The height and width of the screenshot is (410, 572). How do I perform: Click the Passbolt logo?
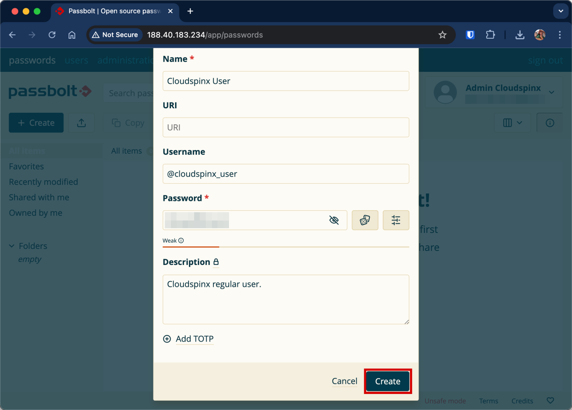pos(50,92)
